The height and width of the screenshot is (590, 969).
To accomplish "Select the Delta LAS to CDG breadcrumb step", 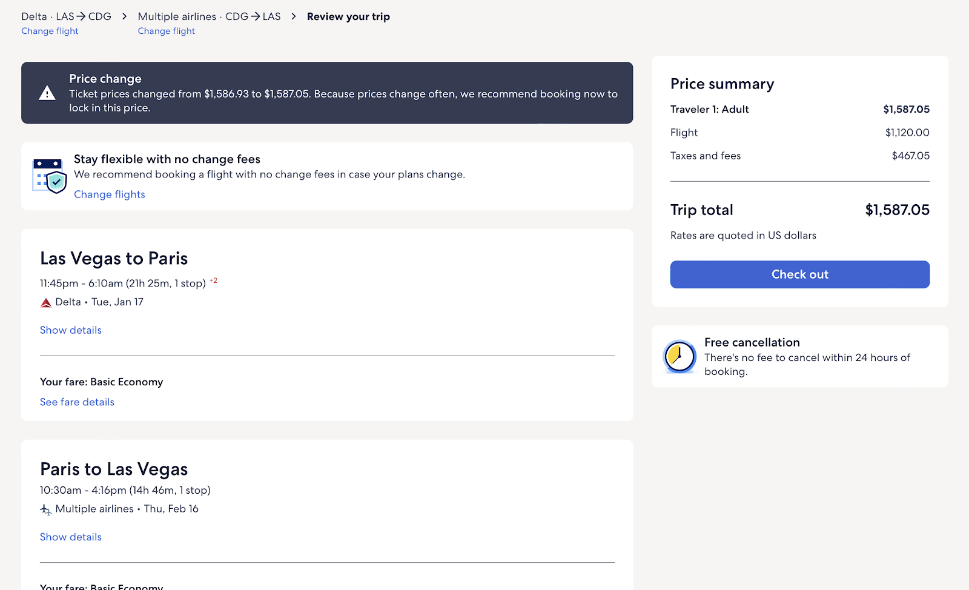I will (66, 17).
